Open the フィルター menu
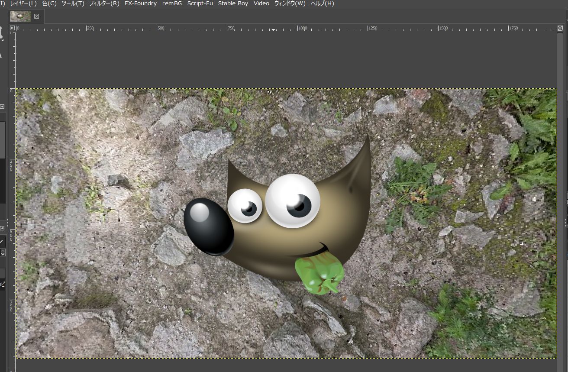Image resolution: width=568 pixels, height=372 pixels. (105, 3)
